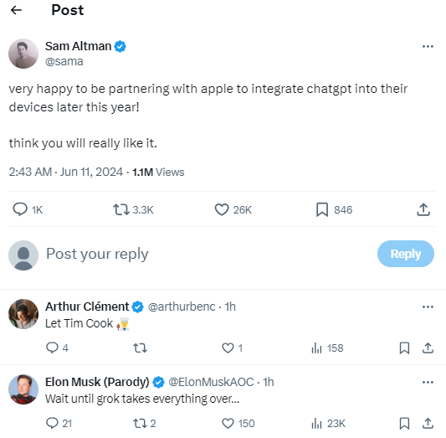Open Sam Altman's profile picture

(23, 54)
